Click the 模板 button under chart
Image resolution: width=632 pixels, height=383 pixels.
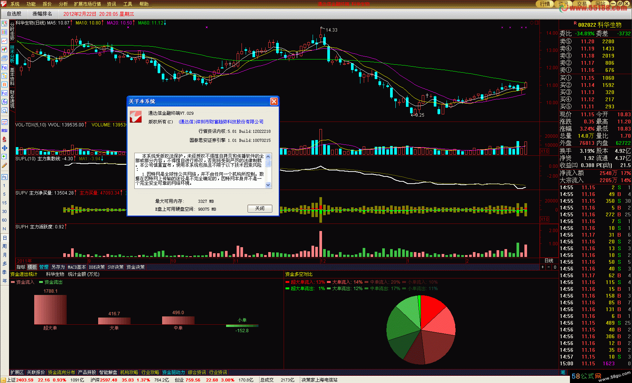click(32, 267)
